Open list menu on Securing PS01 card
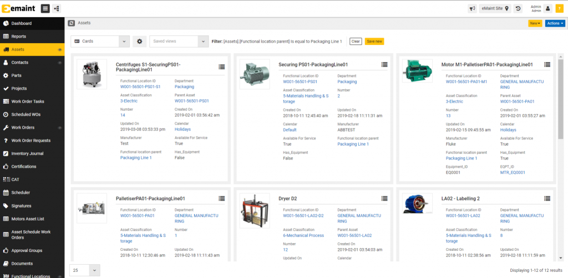The image size is (568, 278). 384,65
